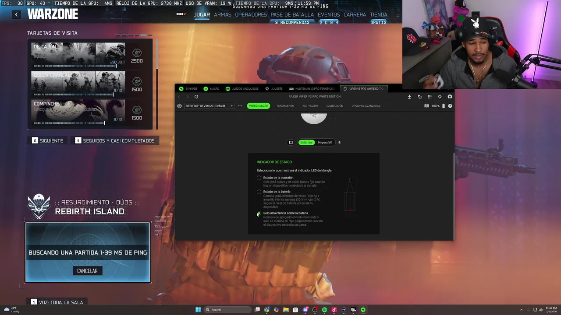This screenshot has width=561, height=315.
Task: Open Warzone Carrera menu
Action: [x=355, y=14]
